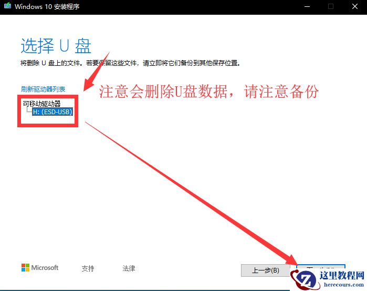
Task: Click the 将删除 U 盘上的文件 warning text
Action: pos(130,63)
